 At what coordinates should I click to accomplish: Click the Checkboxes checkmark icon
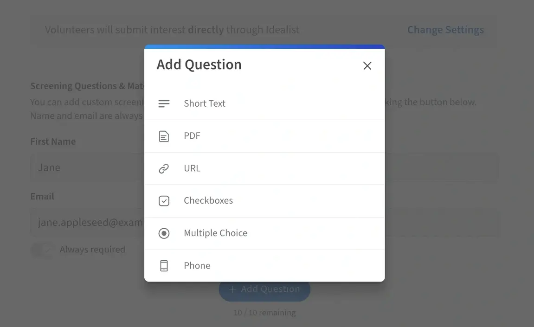pos(164,200)
